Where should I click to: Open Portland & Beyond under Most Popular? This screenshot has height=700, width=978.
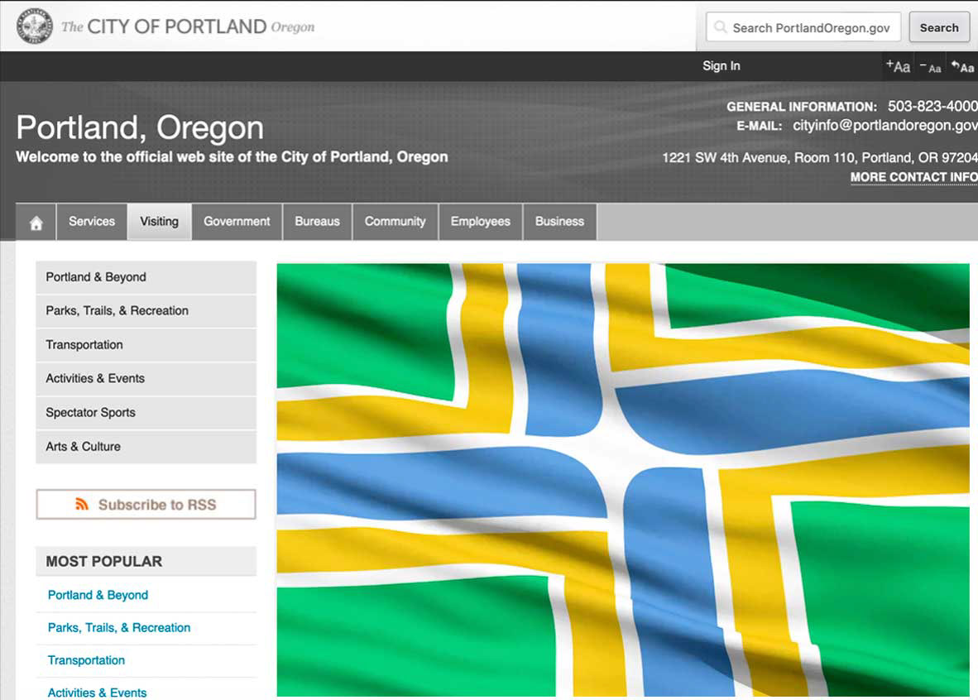click(98, 595)
